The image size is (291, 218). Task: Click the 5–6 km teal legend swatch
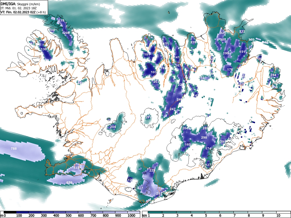tap(212, 212)
